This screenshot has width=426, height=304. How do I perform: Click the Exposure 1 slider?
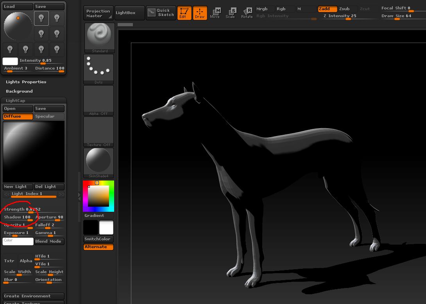18,233
